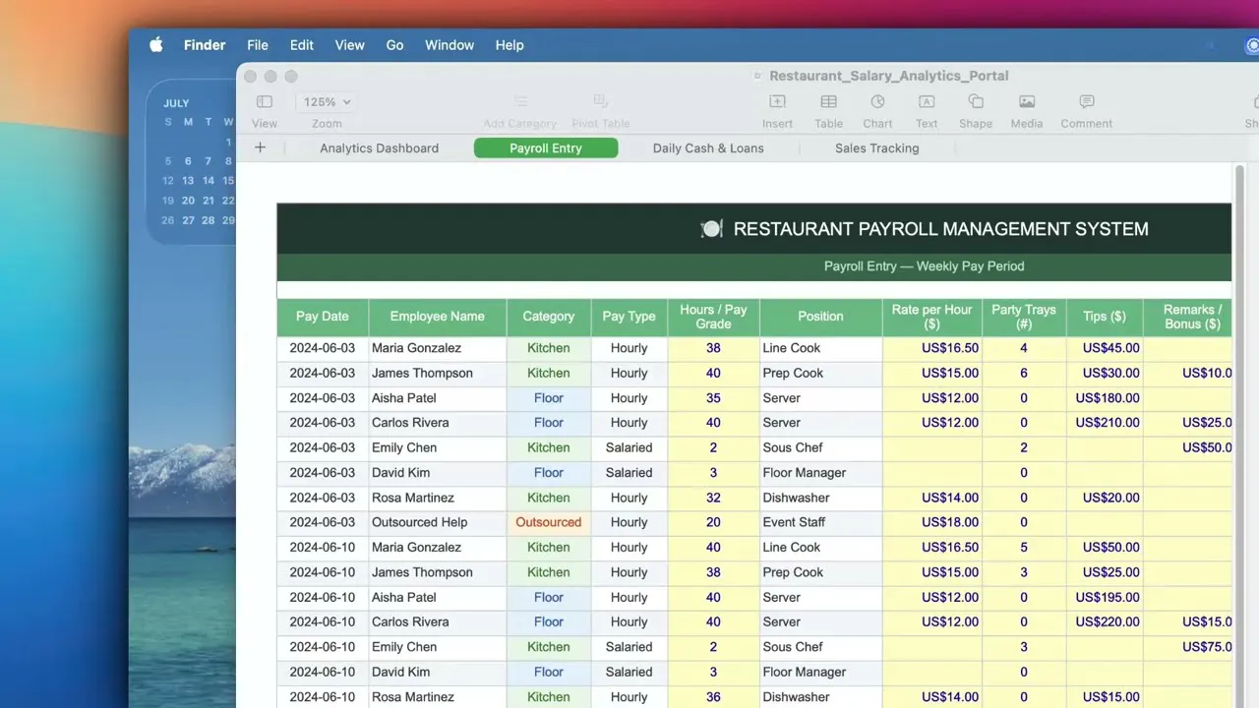
Task: Click the hours value 35 cell
Action: [713, 398]
